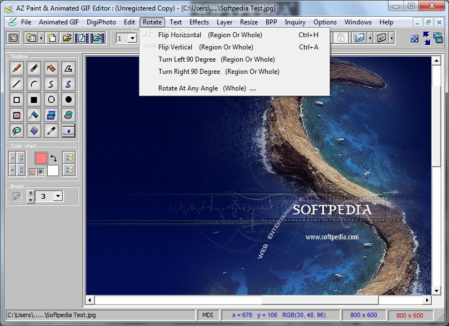Click the two diagonal arrows shrink icon
The height and width of the screenshot is (326, 449).
pos(427,38)
